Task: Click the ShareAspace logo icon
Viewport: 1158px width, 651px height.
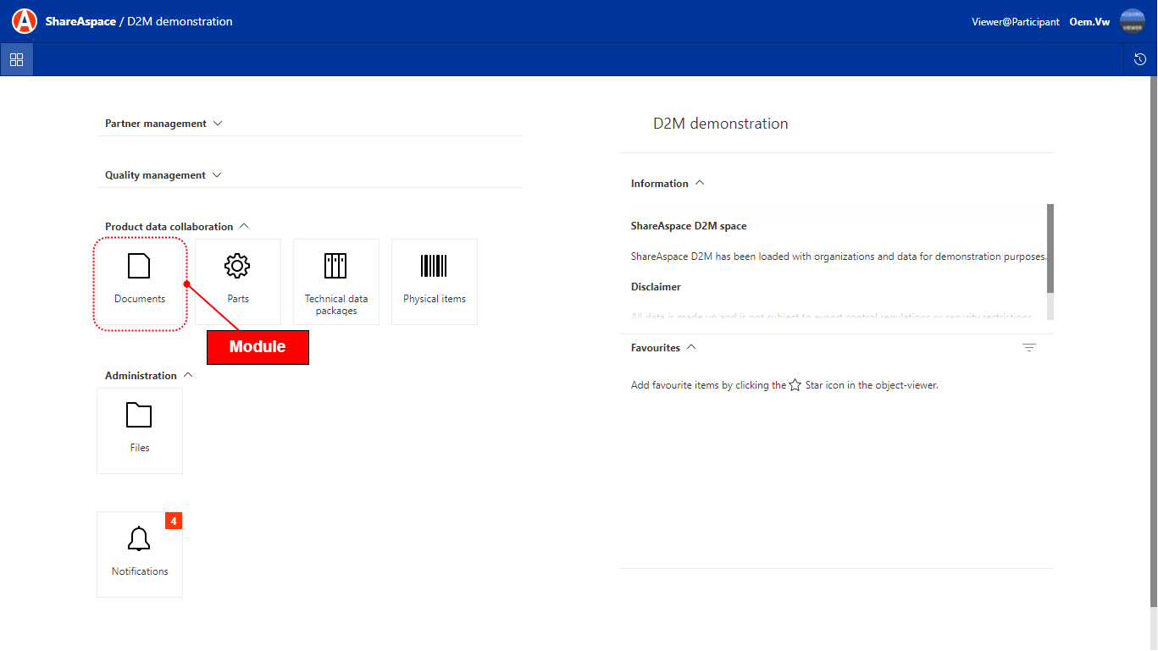Action: pyautogui.click(x=25, y=21)
